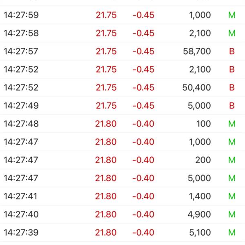
Task: Select the 2,100 volume at 14:27:52
Action: pos(200,69)
